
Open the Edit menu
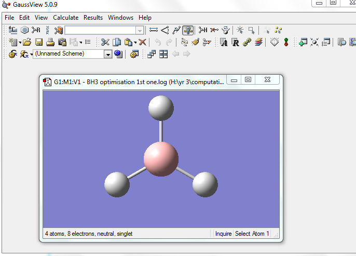pyautogui.click(x=24, y=18)
